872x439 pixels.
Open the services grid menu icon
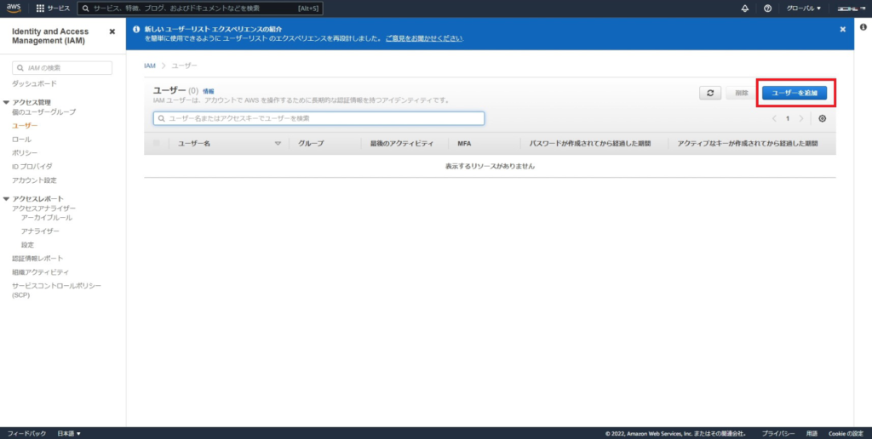tap(40, 8)
